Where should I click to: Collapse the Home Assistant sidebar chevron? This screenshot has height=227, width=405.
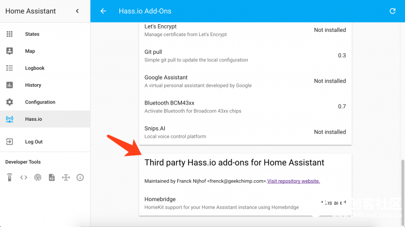click(77, 11)
